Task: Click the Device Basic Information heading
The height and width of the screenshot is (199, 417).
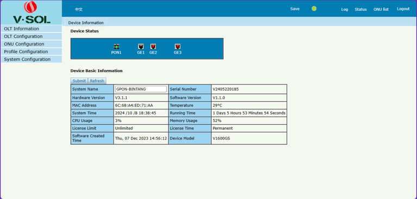Action: [x=97, y=70]
